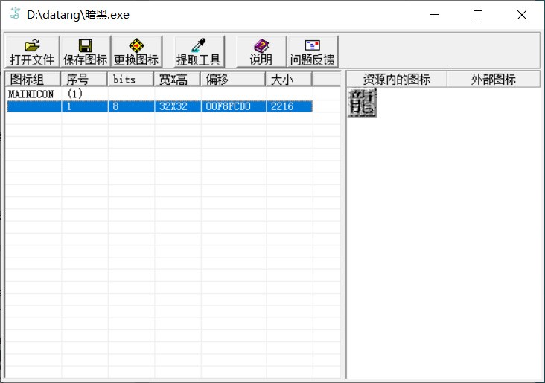The width and height of the screenshot is (545, 383).
Task: Click the 偏移 column header
Action: 233,79
